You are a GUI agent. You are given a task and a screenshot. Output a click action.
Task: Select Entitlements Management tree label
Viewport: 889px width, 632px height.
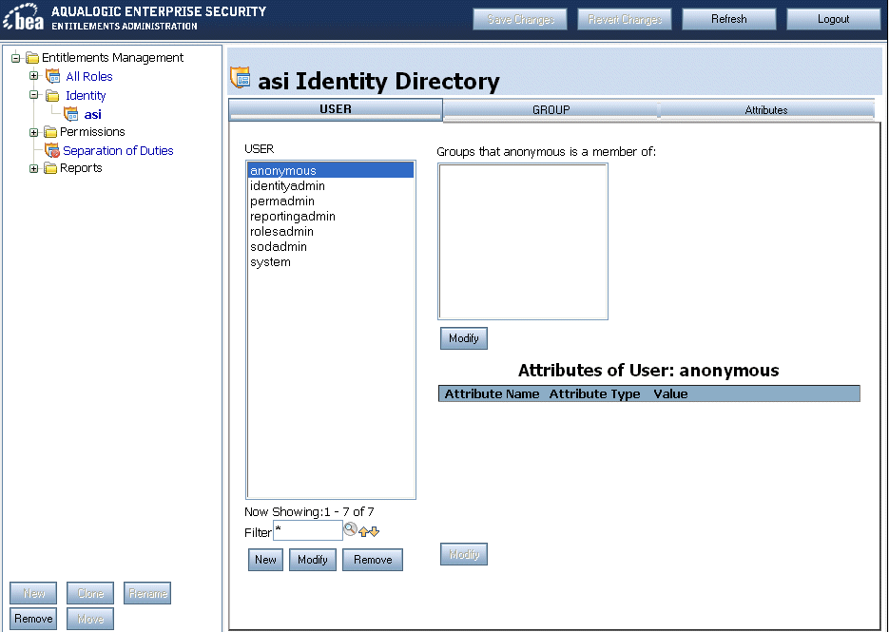[112, 58]
